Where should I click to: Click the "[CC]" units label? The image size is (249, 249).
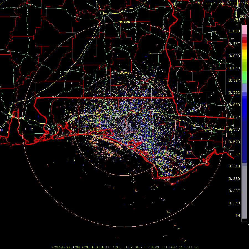coord(236,19)
